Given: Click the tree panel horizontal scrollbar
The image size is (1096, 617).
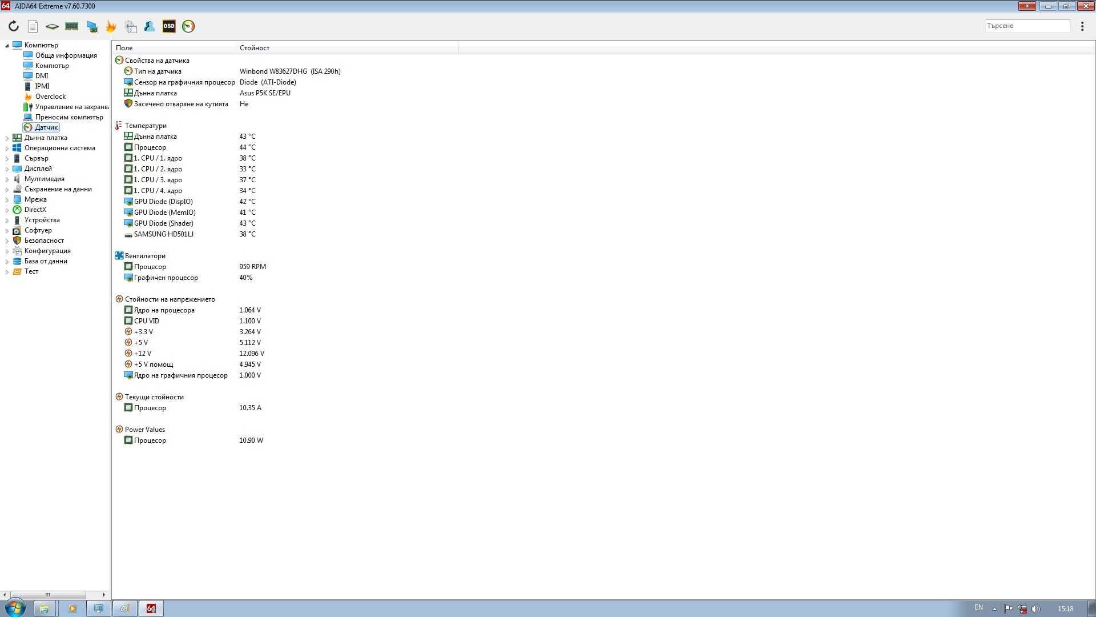Looking at the screenshot, I should (48, 595).
